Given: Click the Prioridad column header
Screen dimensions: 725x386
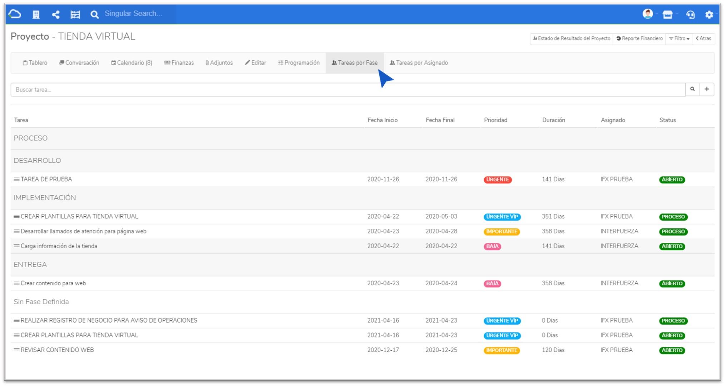Looking at the screenshot, I should tap(495, 120).
